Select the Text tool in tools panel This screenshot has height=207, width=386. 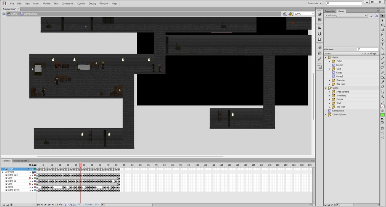pos(383,44)
